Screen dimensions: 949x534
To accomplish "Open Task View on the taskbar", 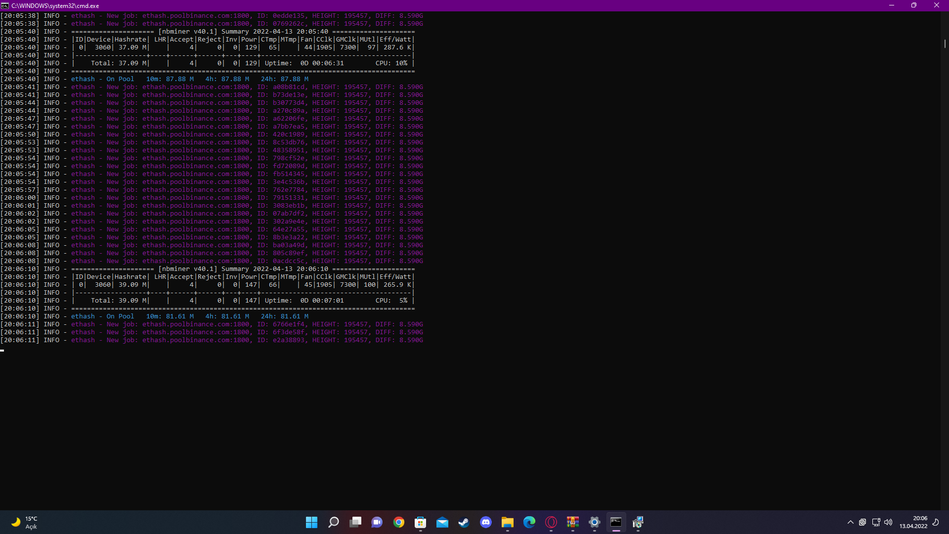I will coord(355,522).
